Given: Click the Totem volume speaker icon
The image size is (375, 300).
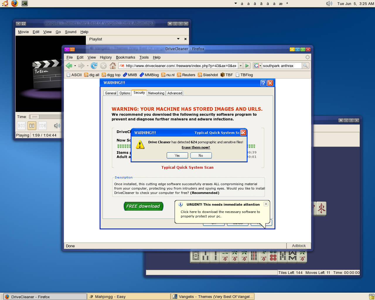Looking at the screenshot, I should pos(57,126).
